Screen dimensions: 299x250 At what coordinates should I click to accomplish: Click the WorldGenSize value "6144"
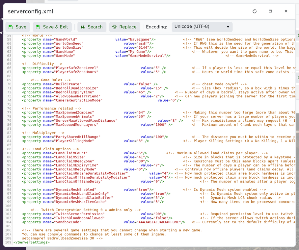click(143, 48)
